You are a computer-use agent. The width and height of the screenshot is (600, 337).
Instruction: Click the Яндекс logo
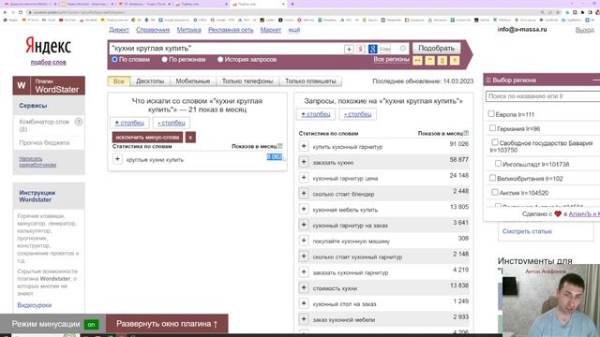48,46
